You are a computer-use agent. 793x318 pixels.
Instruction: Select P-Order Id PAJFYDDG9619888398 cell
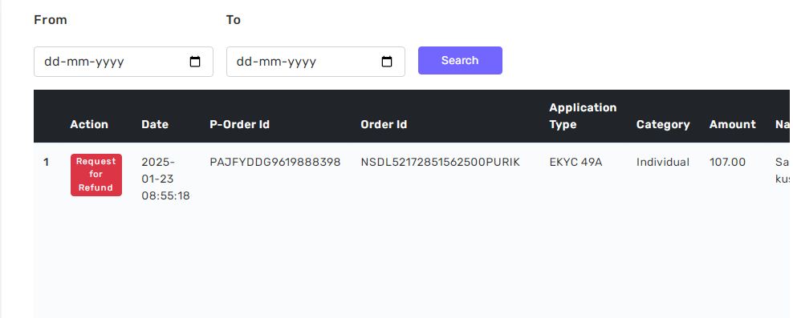(275, 162)
